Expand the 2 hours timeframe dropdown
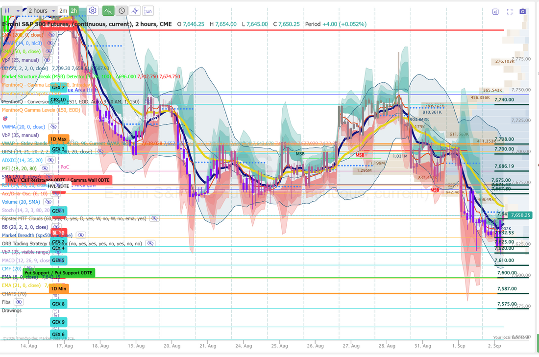Viewport: 539px width, 357px height. click(x=41, y=11)
